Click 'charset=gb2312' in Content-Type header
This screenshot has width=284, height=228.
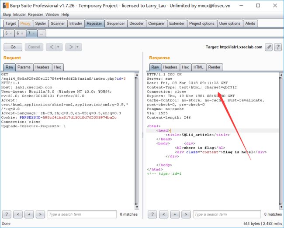[221, 88]
